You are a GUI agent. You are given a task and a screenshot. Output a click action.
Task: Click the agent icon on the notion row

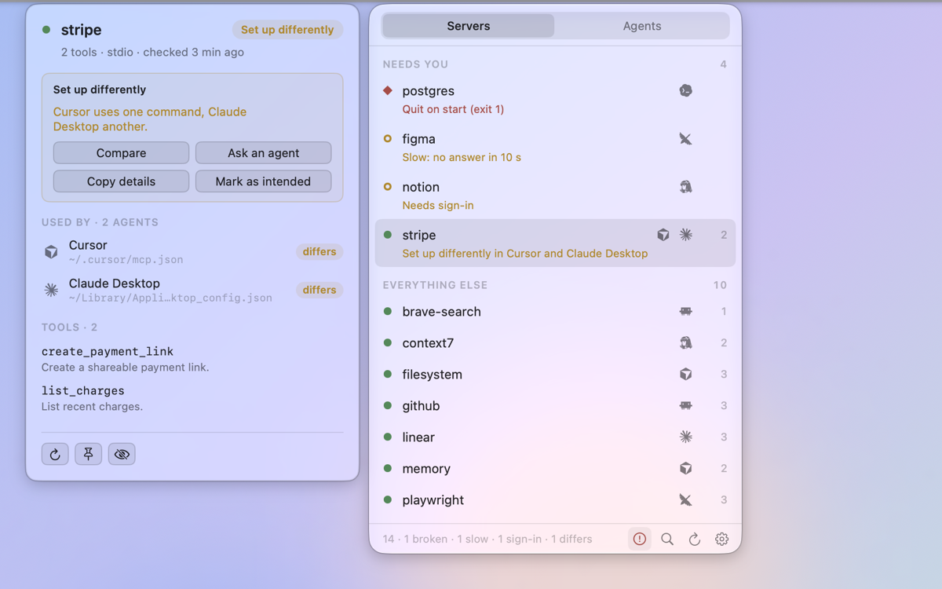tap(685, 187)
